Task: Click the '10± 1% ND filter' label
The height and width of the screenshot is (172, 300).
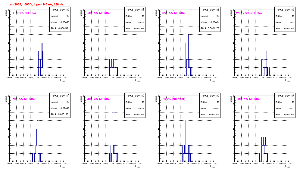Action: point(249,99)
